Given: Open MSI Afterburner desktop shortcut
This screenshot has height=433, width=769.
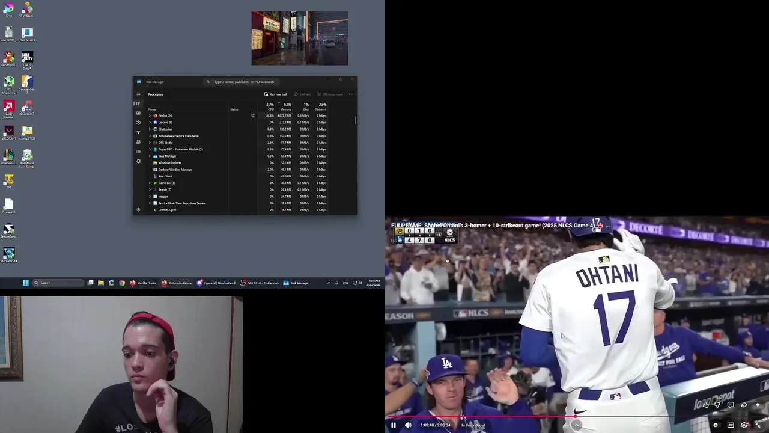Looking at the screenshot, I should point(8,84).
